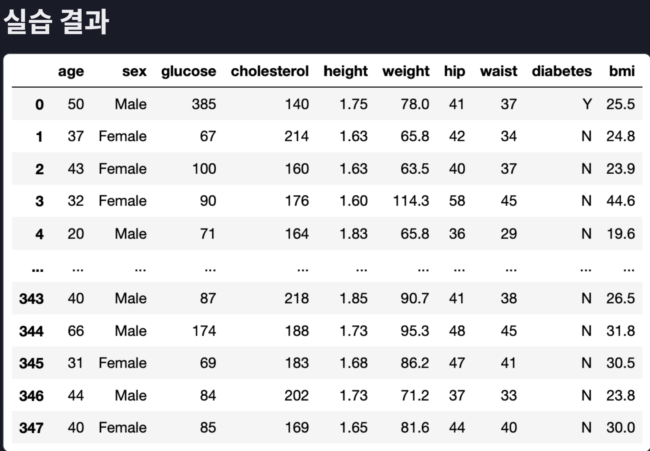This screenshot has height=451, width=650.
Task: Select the cholesterol column header
Action: click(x=270, y=71)
